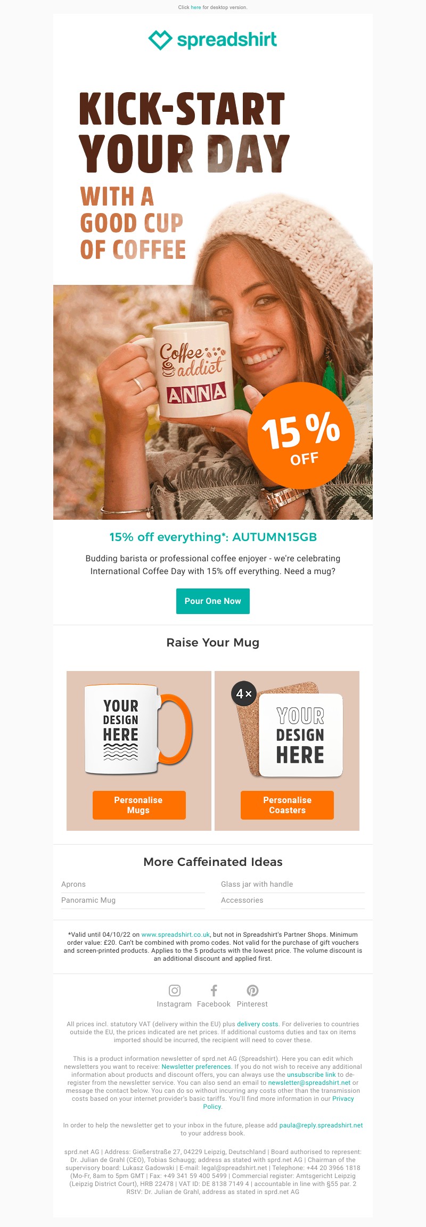Open the Pinterest icon link
426x1227 pixels.
[252, 991]
